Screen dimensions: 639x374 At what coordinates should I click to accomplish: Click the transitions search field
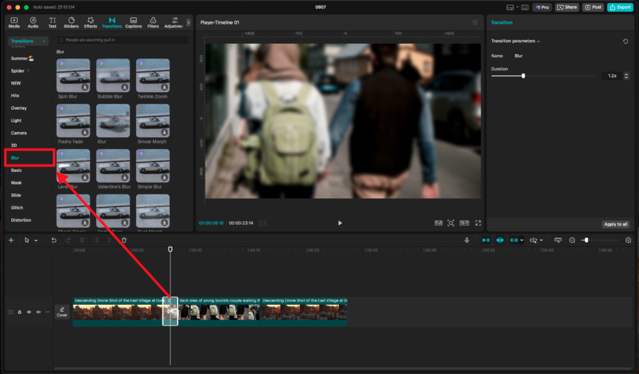pos(122,40)
